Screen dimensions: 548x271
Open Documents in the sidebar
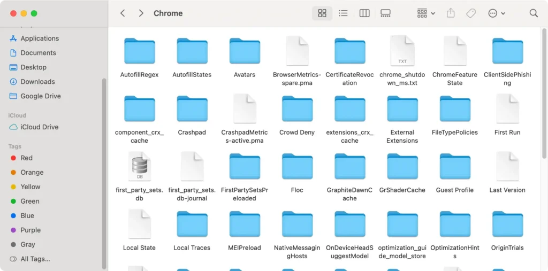coord(33,53)
